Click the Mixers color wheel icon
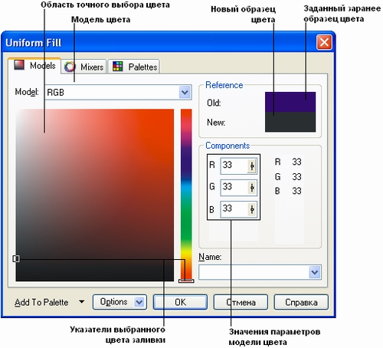Image resolution: width=383 pixels, height=348 pixels. pos(70,67)
